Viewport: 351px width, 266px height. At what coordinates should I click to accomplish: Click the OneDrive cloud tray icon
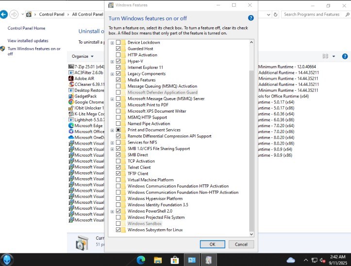coord(291,260)
